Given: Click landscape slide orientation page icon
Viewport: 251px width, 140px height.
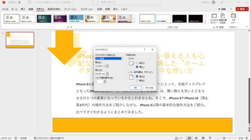Looking at the screenshot, I should click(131, 64).
